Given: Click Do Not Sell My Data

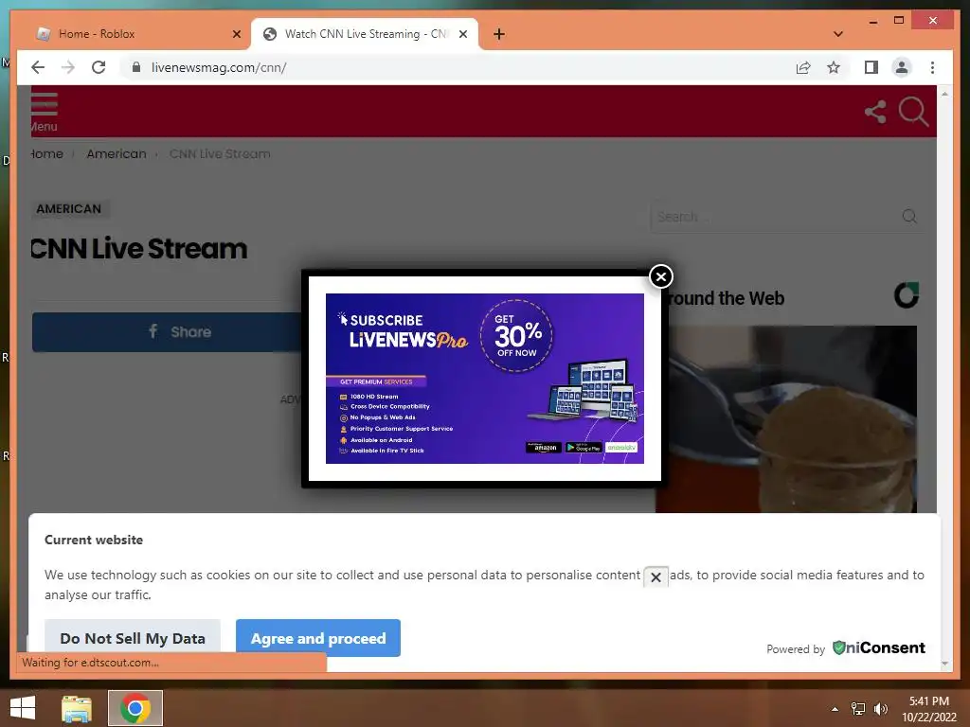Looking at the screenshot, I should pos(133,638).
